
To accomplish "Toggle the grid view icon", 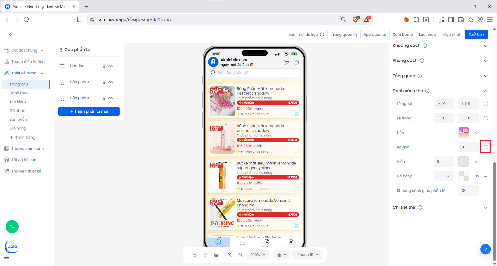I will 216,255.
